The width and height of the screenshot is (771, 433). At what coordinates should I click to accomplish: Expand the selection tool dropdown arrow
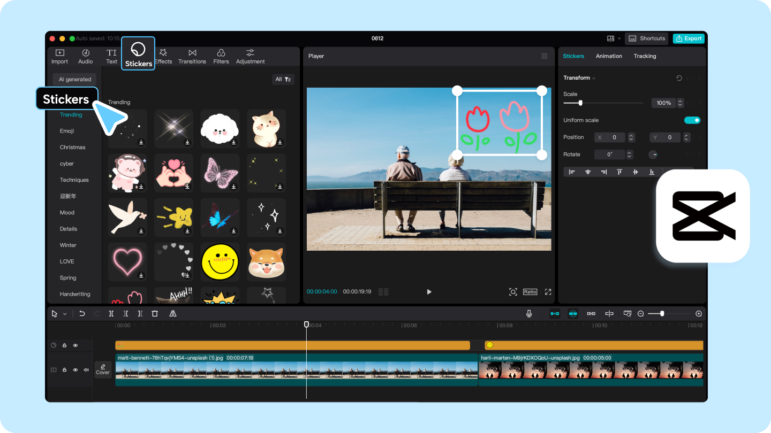pyautogui.click(x=64, y=313)
